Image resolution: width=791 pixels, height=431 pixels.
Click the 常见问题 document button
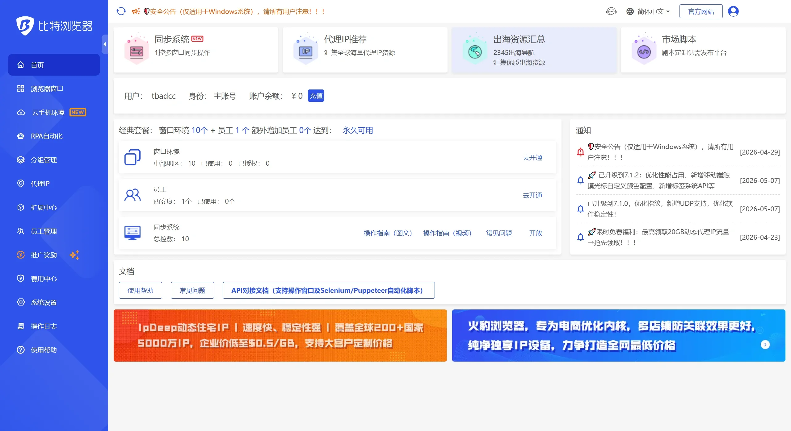pyautogui.click(x=192, y=290)
